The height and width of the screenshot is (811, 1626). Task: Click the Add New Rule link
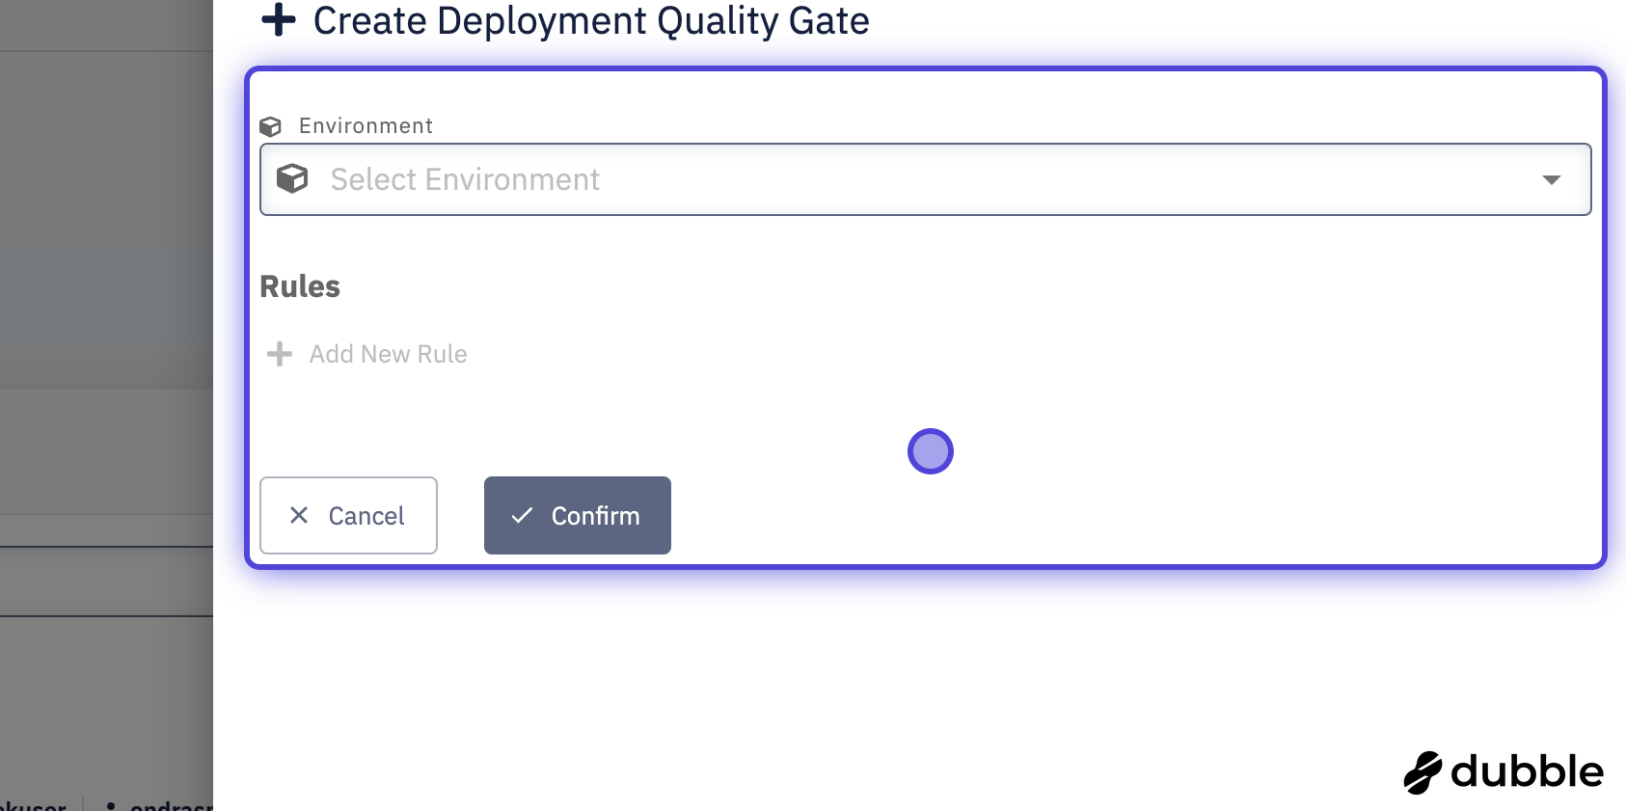pyautogui.click(x=388, y=354)
